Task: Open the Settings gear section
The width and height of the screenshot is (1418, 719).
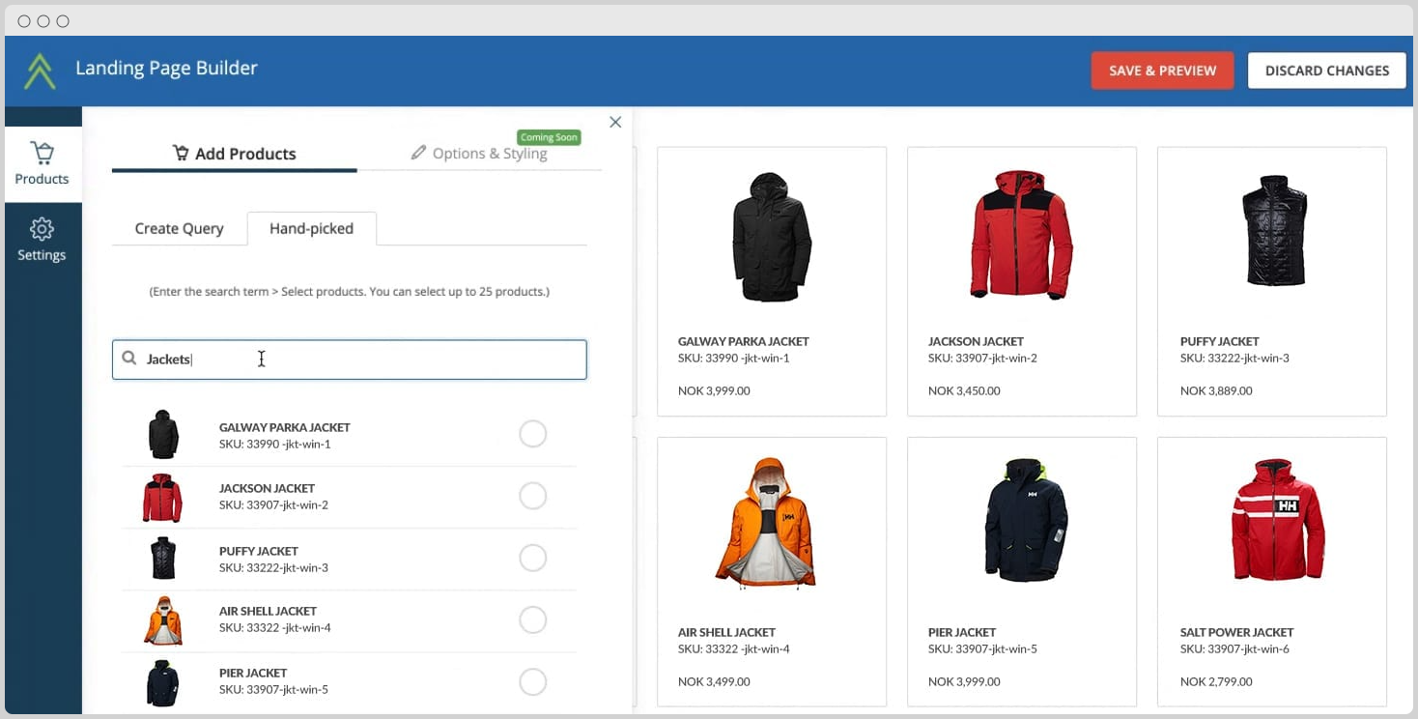Action: pyautogui.click(x=42, y=240)
